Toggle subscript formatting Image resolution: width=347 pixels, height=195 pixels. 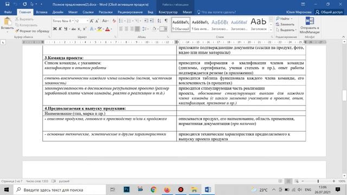point(79,29)
